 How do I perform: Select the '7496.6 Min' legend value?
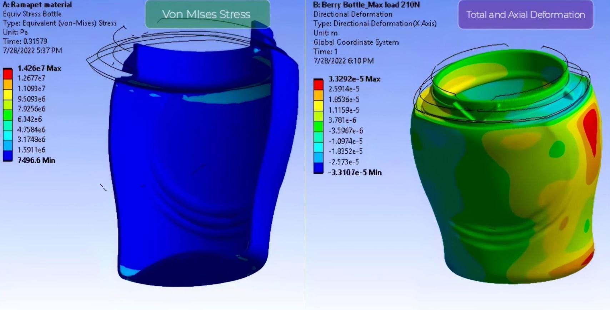[x=36, y=160]
